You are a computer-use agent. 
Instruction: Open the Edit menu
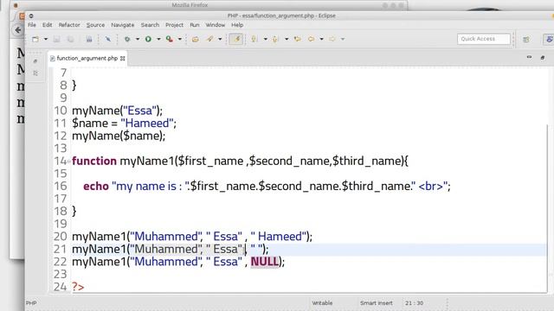(x=47, y=25)
